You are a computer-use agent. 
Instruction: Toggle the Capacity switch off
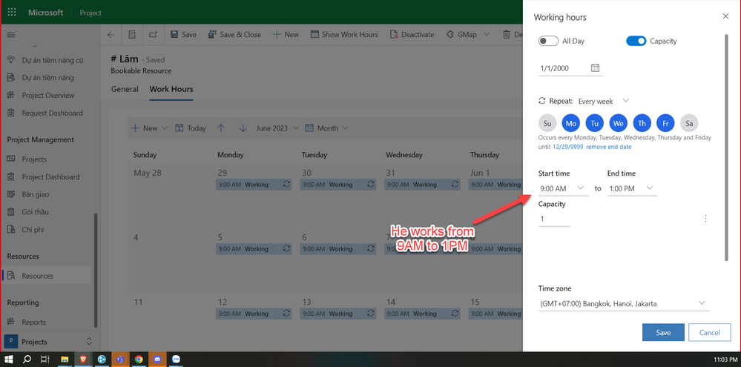coord(636,41)
